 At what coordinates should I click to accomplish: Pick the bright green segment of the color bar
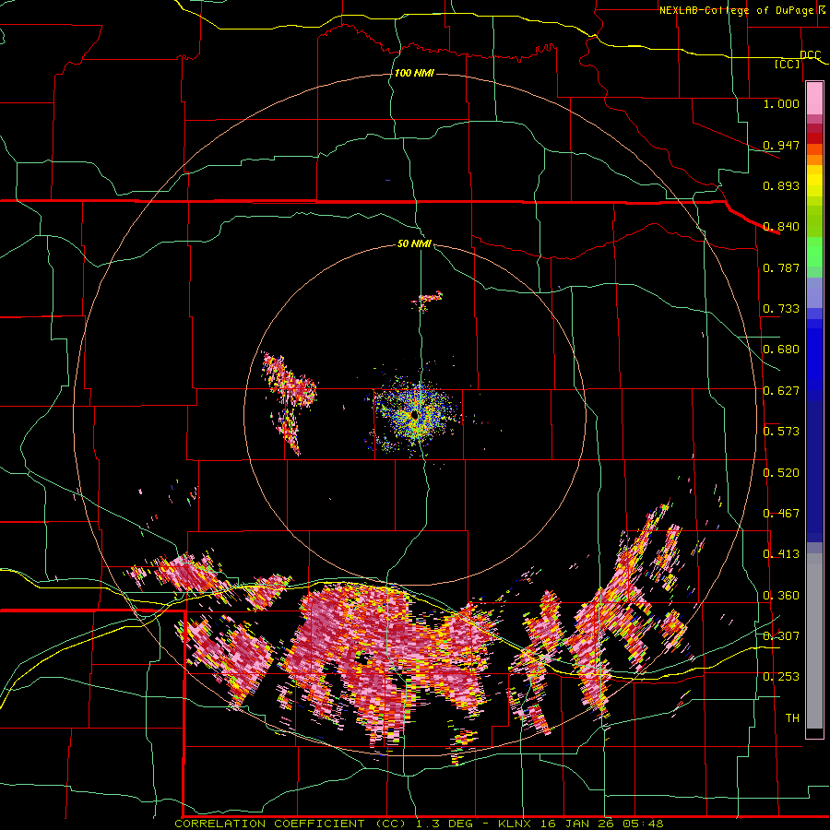click(814, 252)
